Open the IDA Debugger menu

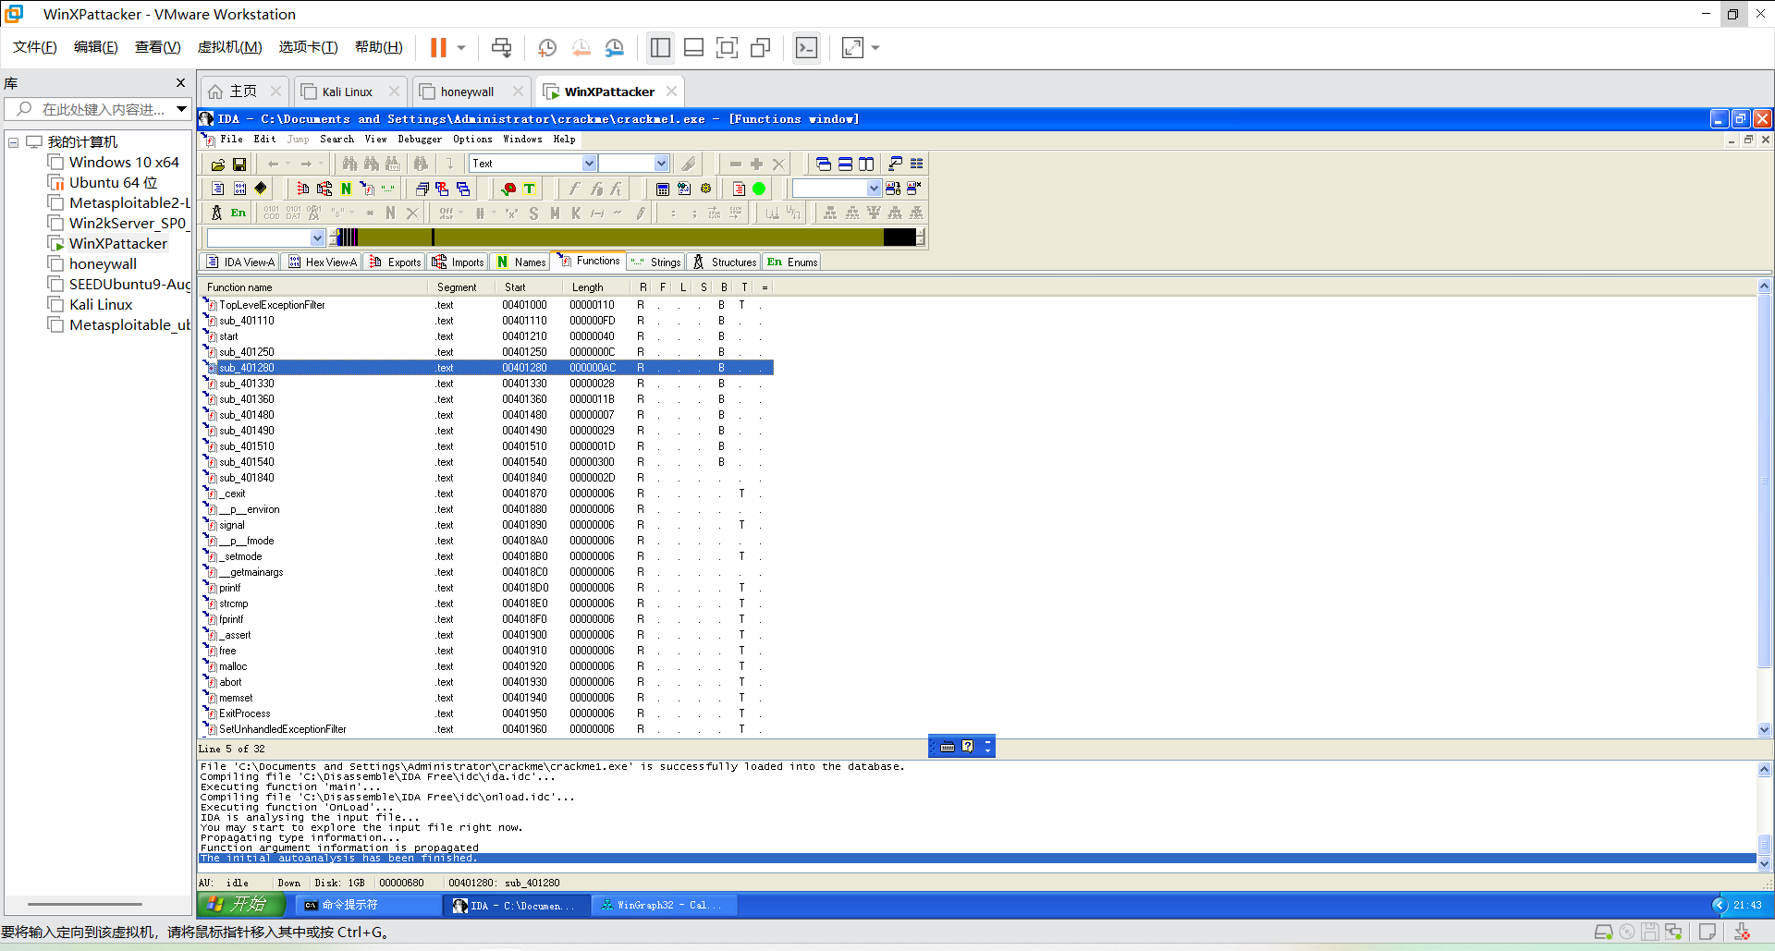point(420,140)
